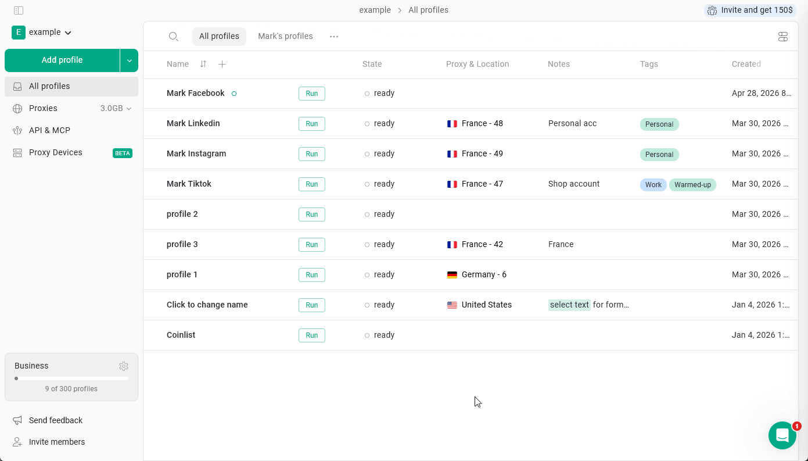Image resolution: width=808 pixels, height=461 pixels.
Task: Open Business plan settings with the gear icon
Action: [124, 366]
